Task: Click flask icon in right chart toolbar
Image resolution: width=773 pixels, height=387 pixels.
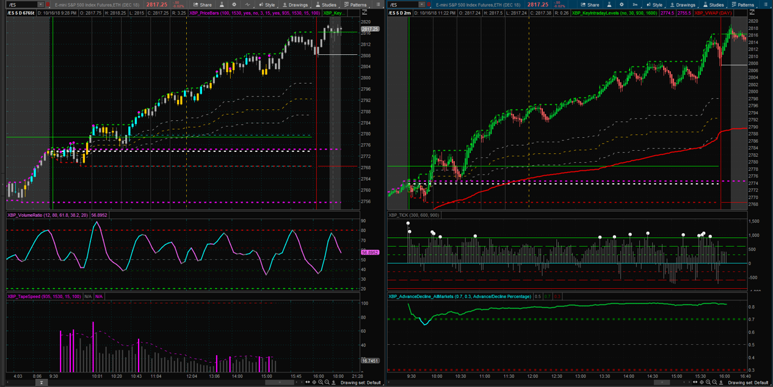Action: click(x=609, y=5)
